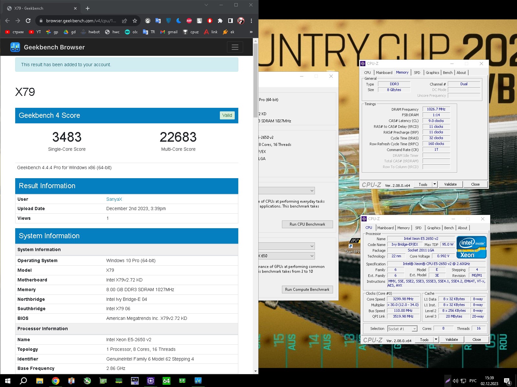Show more bookmarks with the chevron

[x=251, y=32]
